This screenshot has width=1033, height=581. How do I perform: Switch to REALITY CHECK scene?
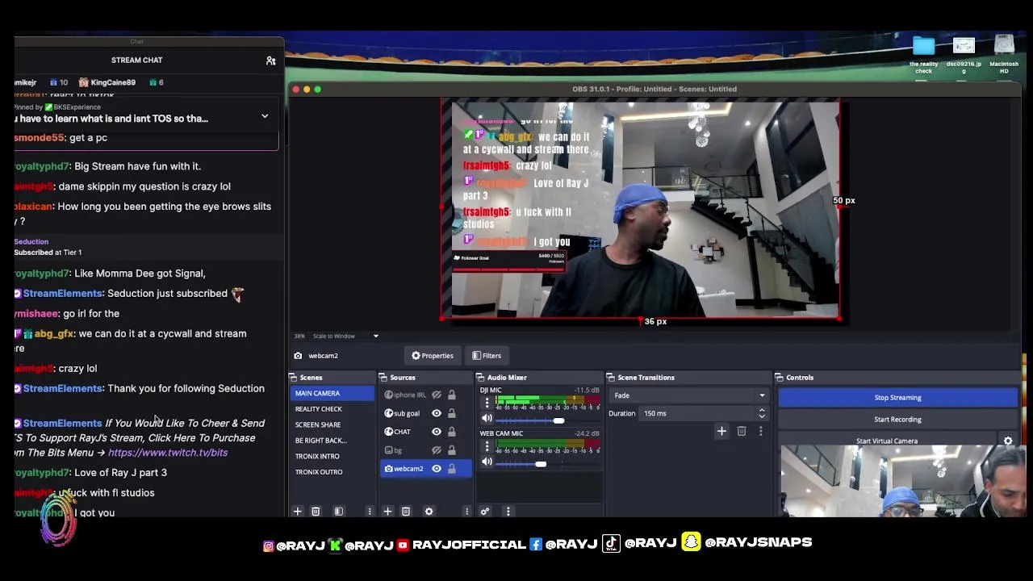tap(332, 409)
